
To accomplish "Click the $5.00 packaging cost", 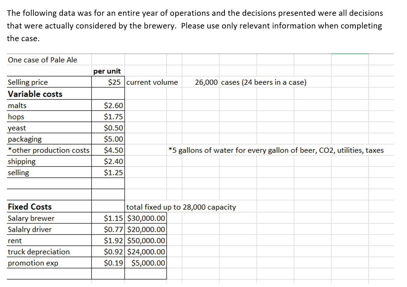I will [x=113, y=139].
